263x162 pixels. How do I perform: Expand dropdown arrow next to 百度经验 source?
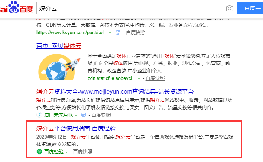(67, 152)
